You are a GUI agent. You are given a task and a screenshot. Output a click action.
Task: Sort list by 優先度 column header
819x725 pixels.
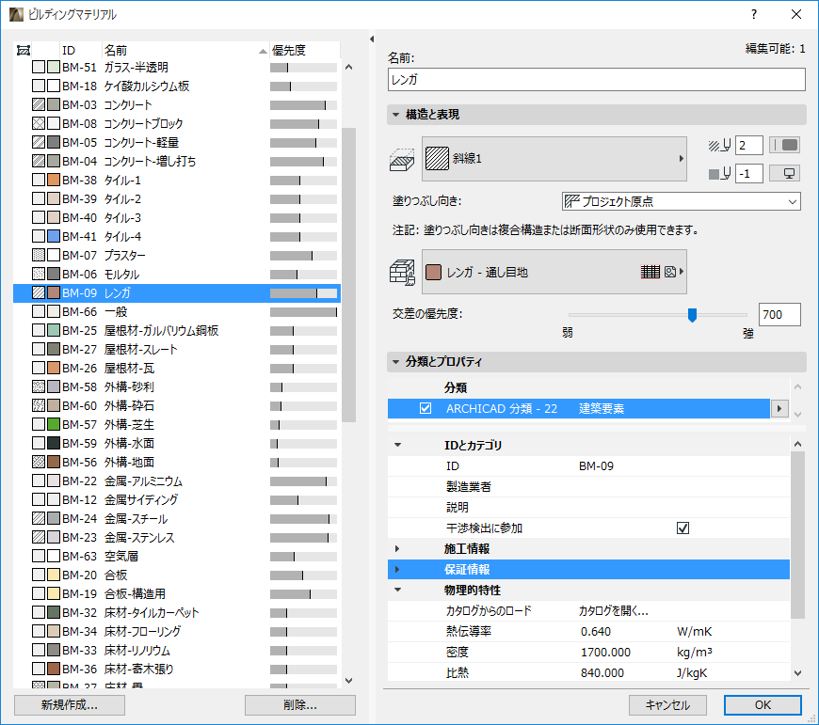304,51
